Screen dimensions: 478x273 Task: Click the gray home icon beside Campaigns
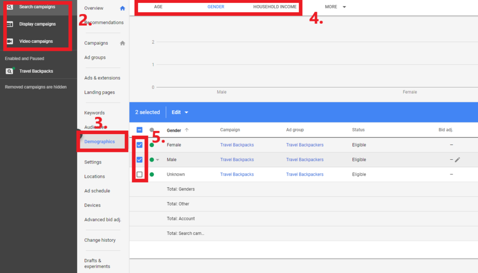pos(123,43)
